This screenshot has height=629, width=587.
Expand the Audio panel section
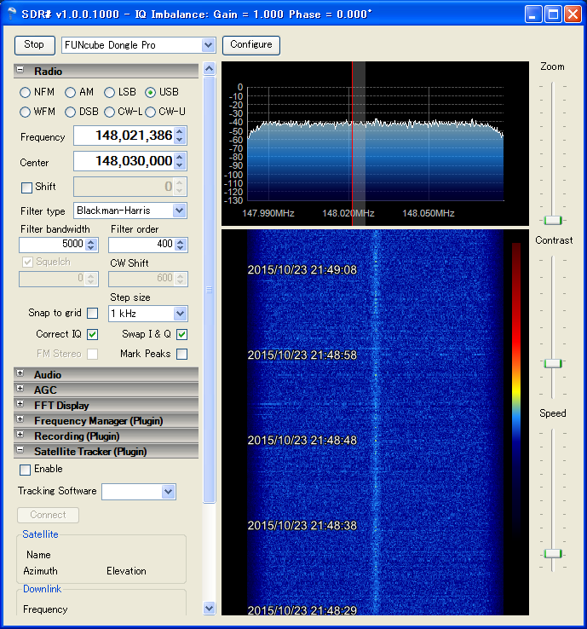[x=20, y=374]
